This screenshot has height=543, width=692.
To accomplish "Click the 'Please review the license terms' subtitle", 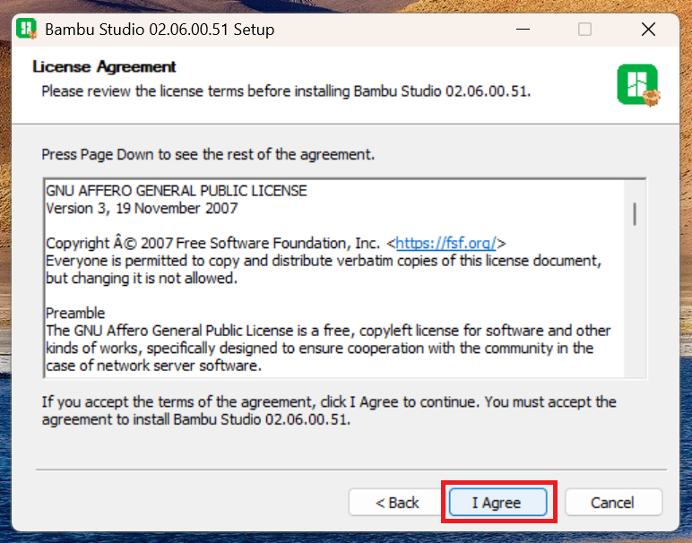I will (286, 91).
